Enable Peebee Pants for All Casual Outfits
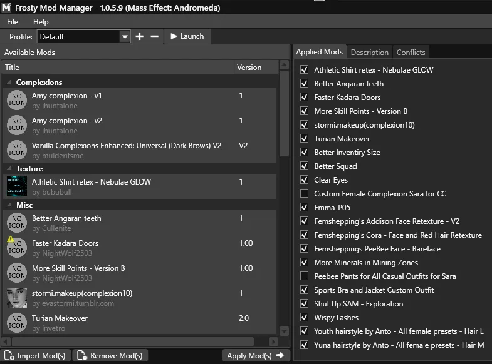The image size is (492, 364). point(304,276)
